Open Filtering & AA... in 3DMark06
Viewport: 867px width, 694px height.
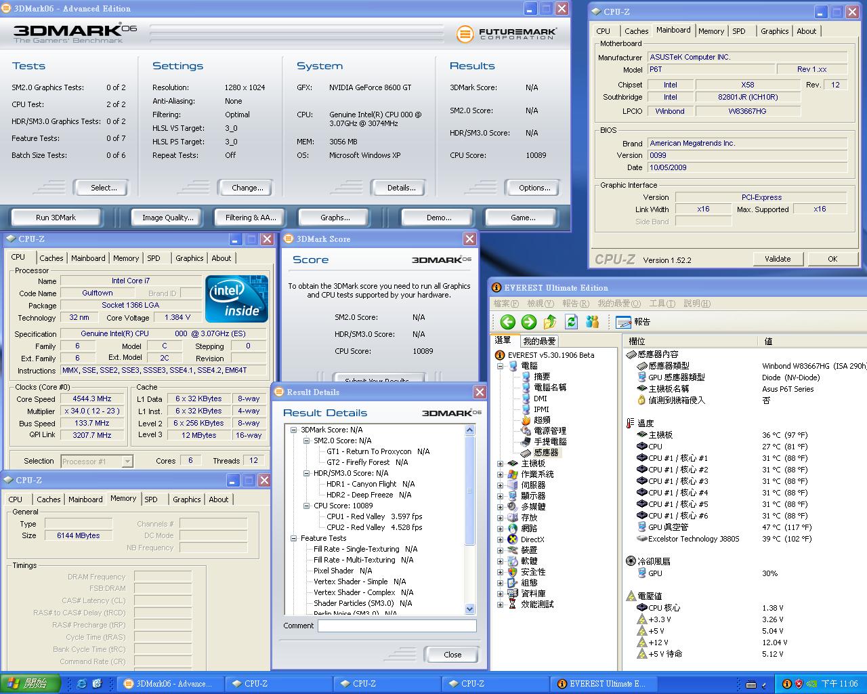pyautogui.click(x=251, y=218)
